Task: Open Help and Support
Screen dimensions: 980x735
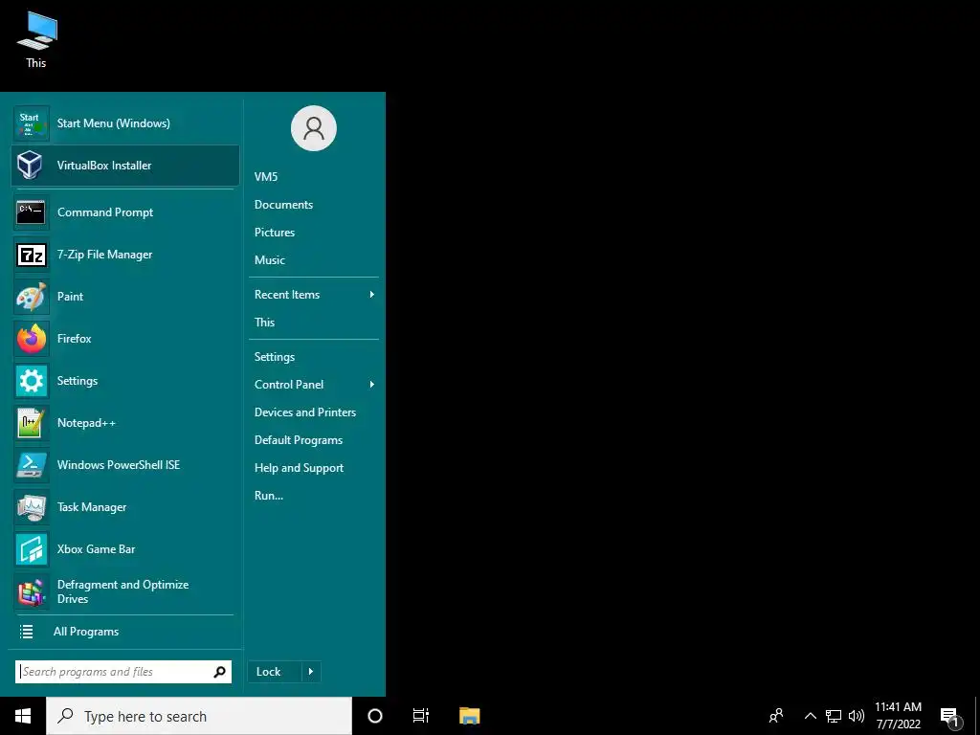Action: point(299,468)
